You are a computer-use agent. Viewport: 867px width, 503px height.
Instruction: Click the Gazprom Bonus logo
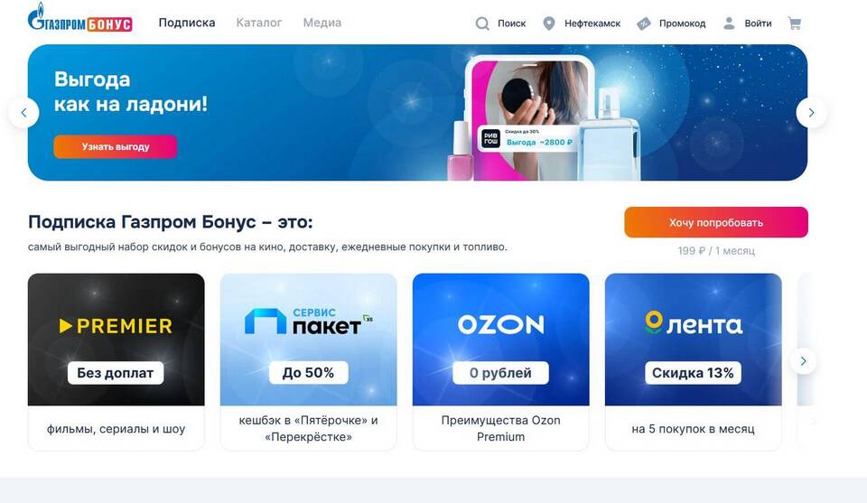click(79, 18)
